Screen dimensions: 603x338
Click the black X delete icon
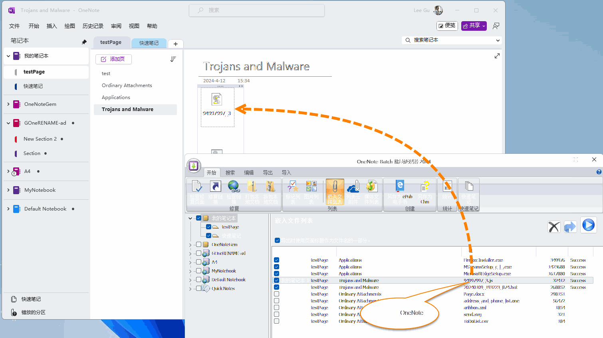[554, 227]
